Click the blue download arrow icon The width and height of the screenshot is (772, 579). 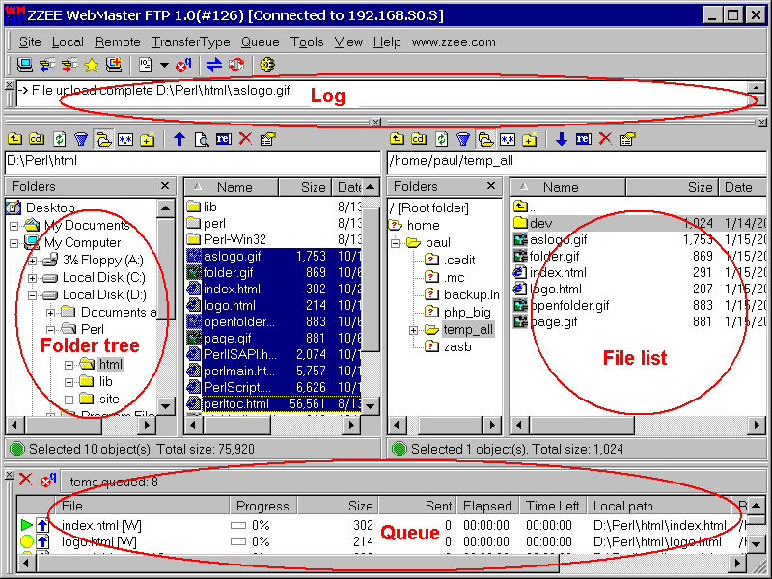562,139
